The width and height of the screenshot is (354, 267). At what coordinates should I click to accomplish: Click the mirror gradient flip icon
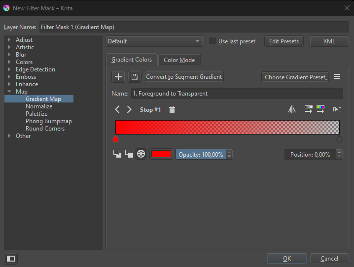click(292, 109)
